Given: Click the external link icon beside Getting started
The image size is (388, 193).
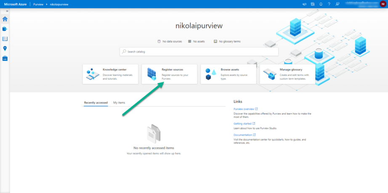Looking at the screenshot, I should tap(254, 123).
